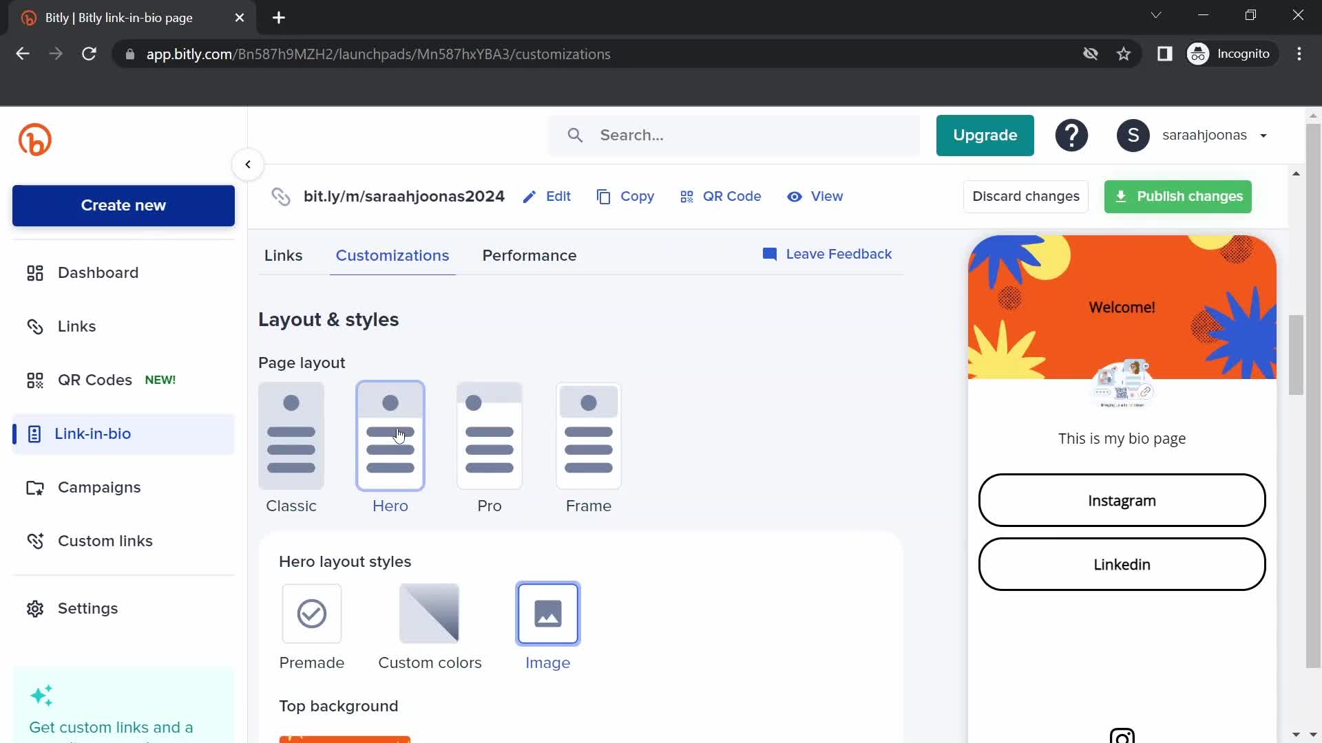Screen dimensions: 1322x743
Task: Bookmark this page with star icon
Action: coord(1124,54)
